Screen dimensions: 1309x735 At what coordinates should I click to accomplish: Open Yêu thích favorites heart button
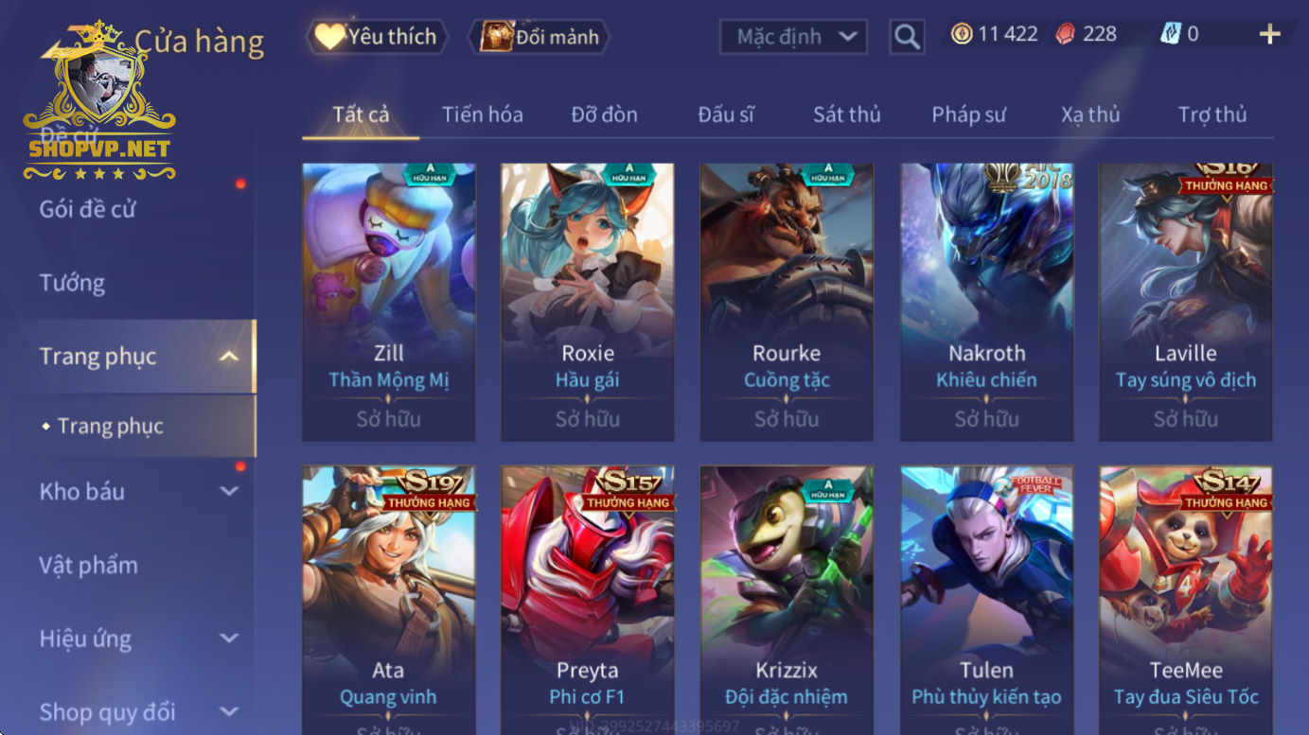tap(377, 37)
